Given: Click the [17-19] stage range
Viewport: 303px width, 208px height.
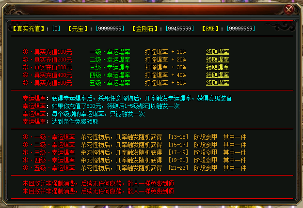Looking at the screenshot, I should pos(178,152).
